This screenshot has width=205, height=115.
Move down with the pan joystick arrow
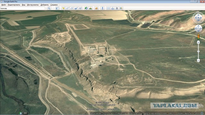pyautogui.click(x=198, y=31)
